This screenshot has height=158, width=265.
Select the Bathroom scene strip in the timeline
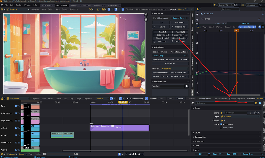[120, 128]
